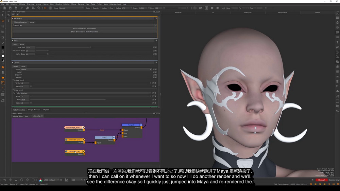Select the Paint tool in left toolbar
Viewport: 340px width, 191px height.
click(3, 21)
